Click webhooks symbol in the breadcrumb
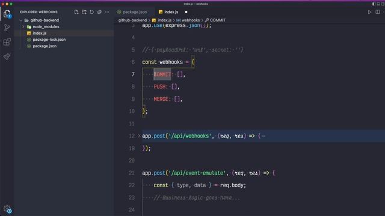385x216 pixels. click(191, 20)
